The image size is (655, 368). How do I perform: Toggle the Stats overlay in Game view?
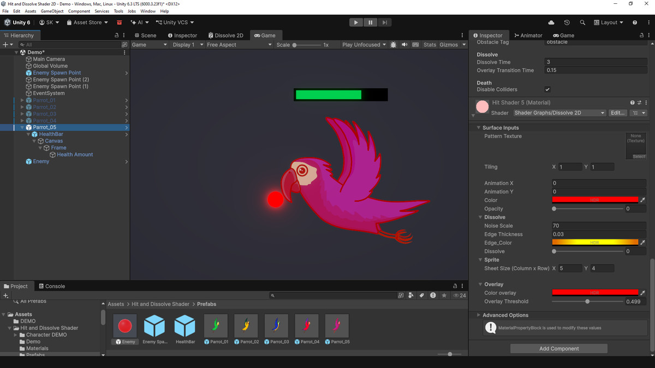430,45
